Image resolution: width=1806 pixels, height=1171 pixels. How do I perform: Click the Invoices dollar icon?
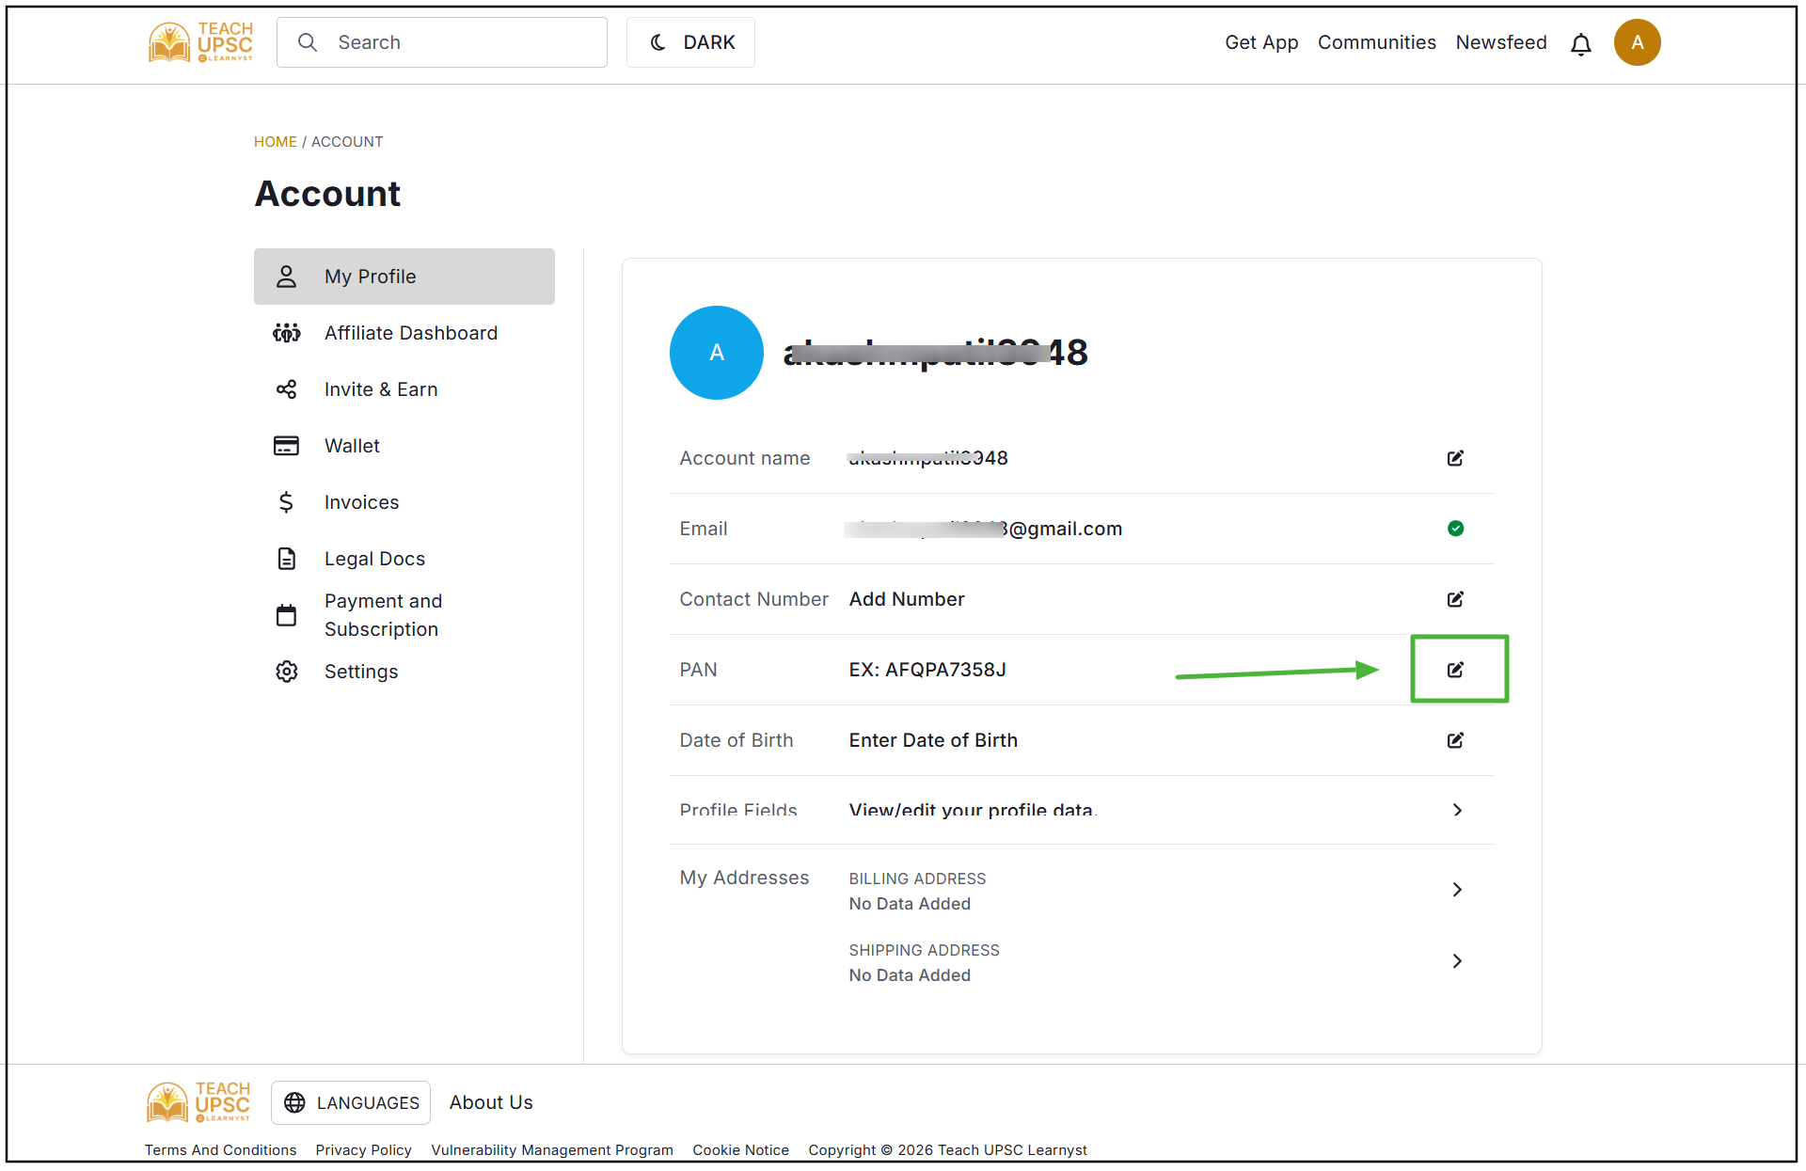point(286,502)
